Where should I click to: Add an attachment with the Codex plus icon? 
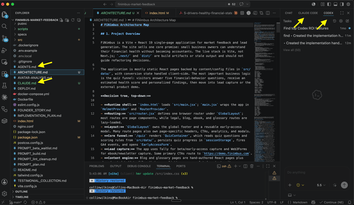click(x=290, y=185)
